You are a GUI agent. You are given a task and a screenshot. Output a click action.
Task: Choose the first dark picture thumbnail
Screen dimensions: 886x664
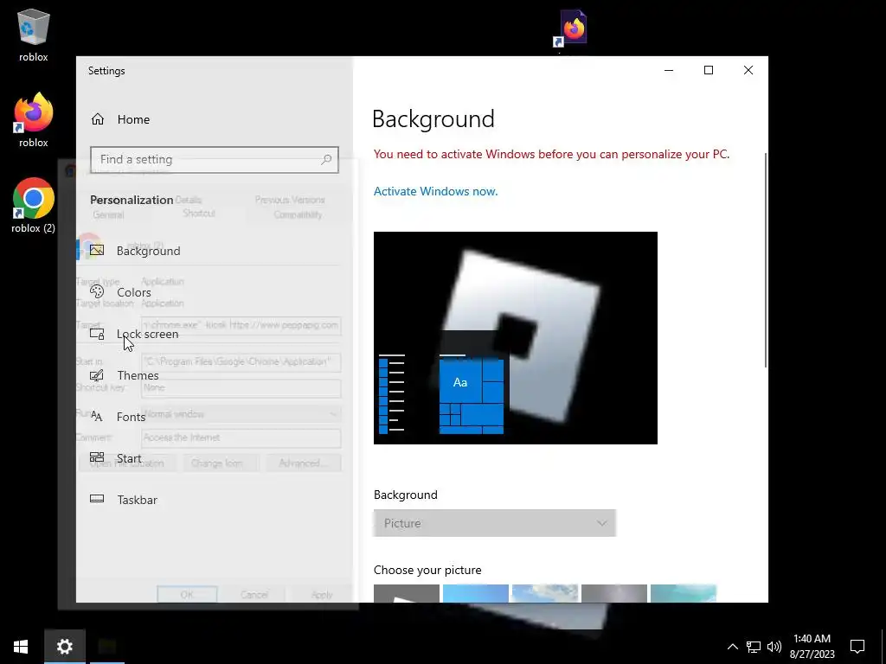point(407,593)
